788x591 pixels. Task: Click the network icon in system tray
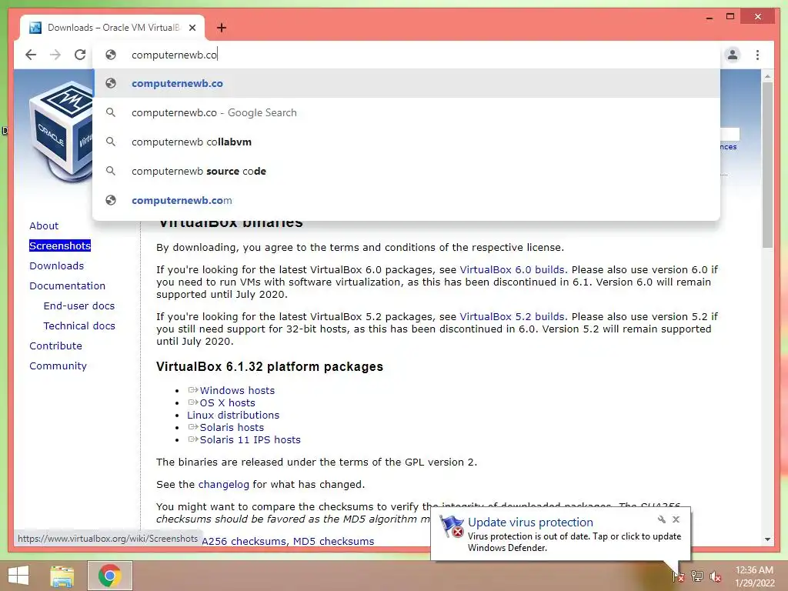pos(697,576)
